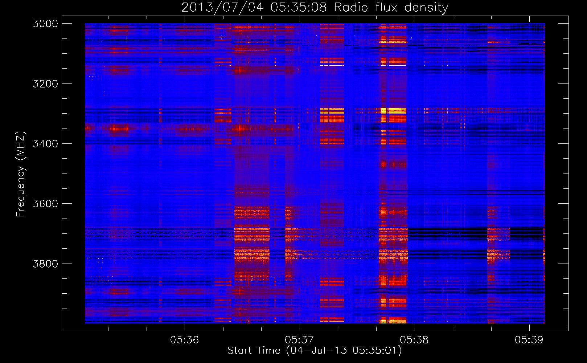Select the 3600 frequency axis label
This screenshot has width=587, height=363.
click(x=45, y=204)
